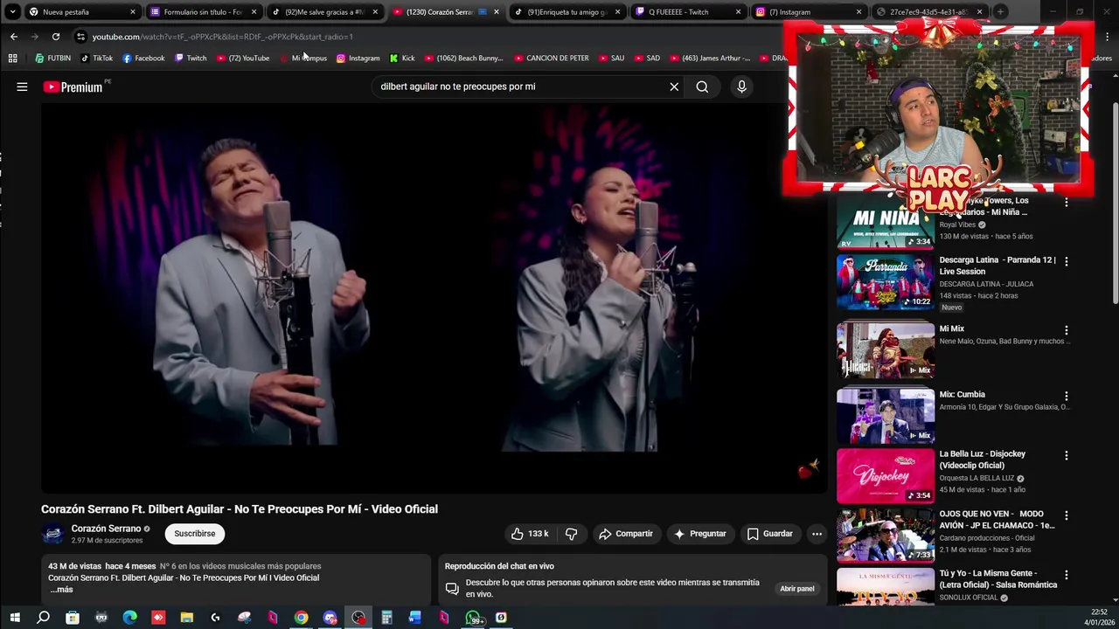Open the YouTube hamburger guide menu

click(22, 86)
